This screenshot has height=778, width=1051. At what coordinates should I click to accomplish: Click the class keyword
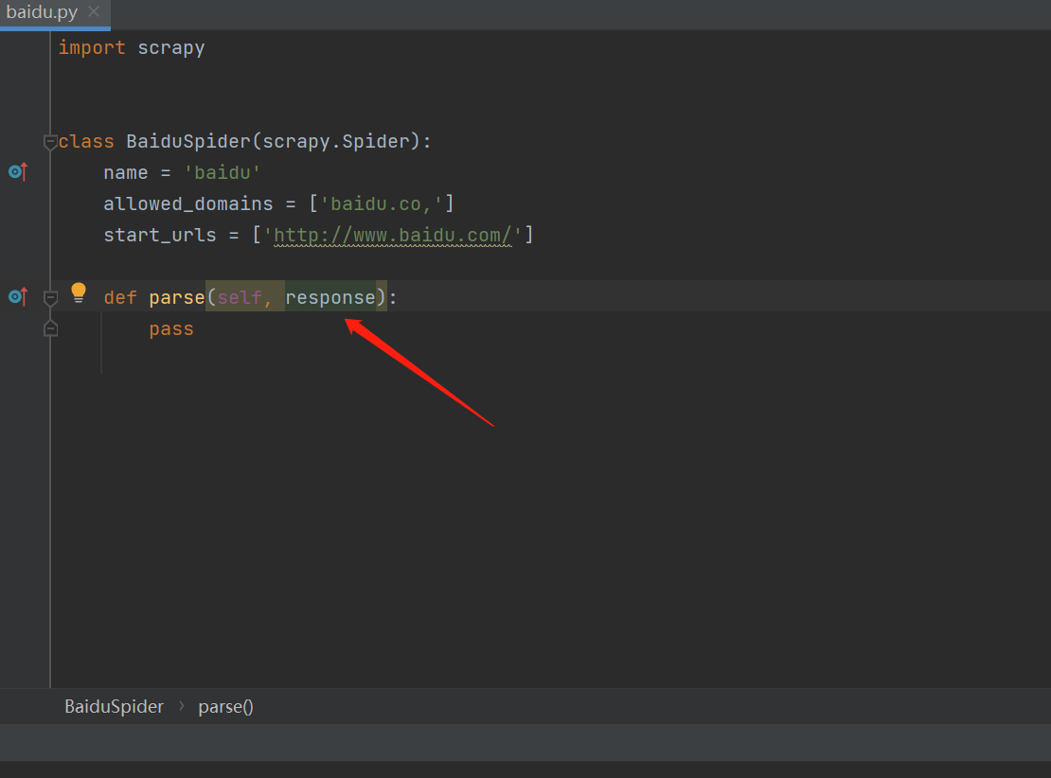(x=86, y=141)
